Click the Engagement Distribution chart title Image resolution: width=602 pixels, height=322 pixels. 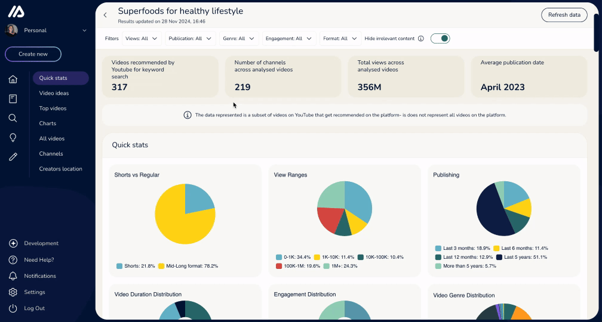pyautogui.click(x=305, y=295)
